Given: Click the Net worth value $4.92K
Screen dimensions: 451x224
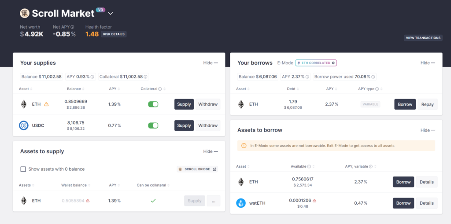Looking at the screenshot, I should pos(32,34).
